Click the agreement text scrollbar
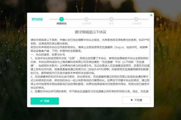The image size is (181, 120). (x=150, y=57)
